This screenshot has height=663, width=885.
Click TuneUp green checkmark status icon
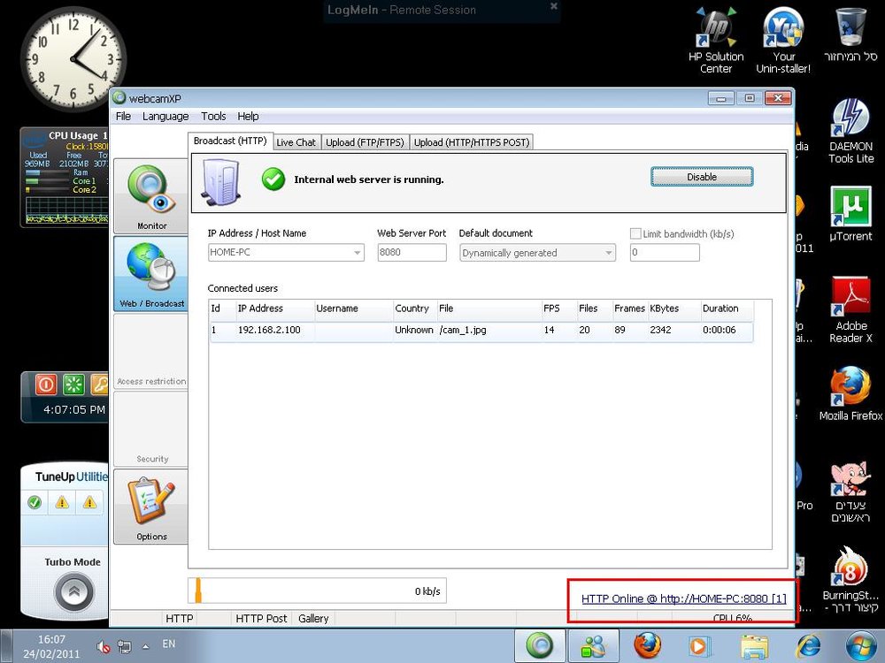coord(35,502)
